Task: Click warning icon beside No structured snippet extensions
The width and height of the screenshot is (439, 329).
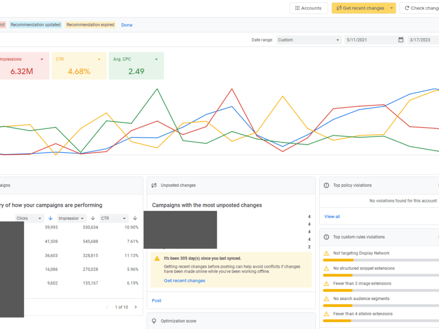Action: click(x=327, y=268)
